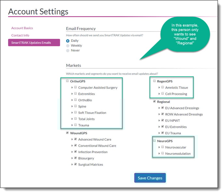The image size is (224, 194).
Task: Click the Markets section heading
Action: click(74, 66)
